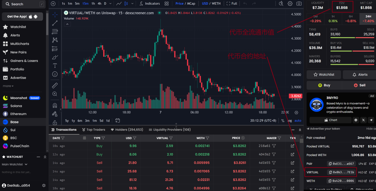Expand the watchlist panel chevrons
Viewport: 376px width, 191px height.
[45, 157]
